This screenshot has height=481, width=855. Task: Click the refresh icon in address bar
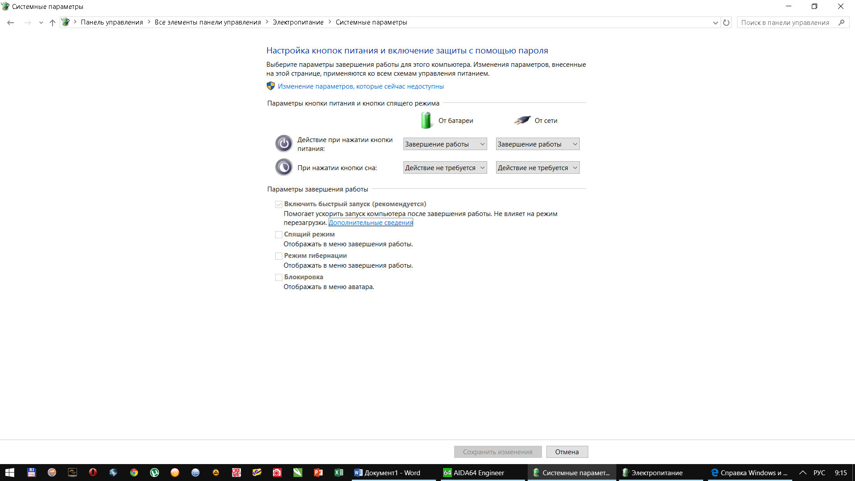[x=726, y=22]
